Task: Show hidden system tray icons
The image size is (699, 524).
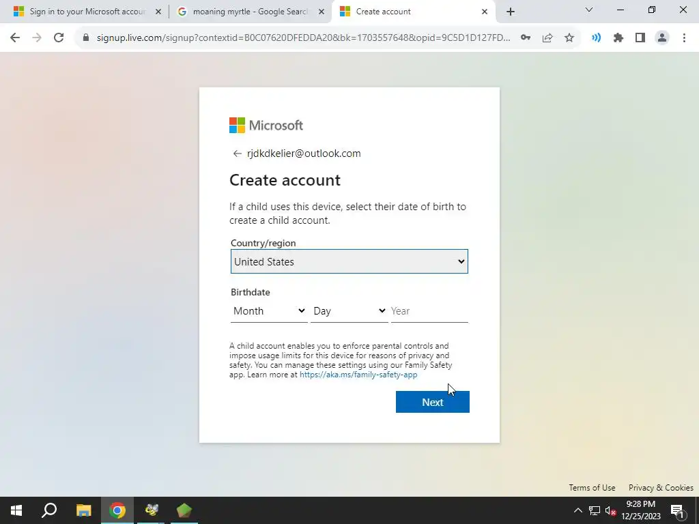Action: [577, 510]
